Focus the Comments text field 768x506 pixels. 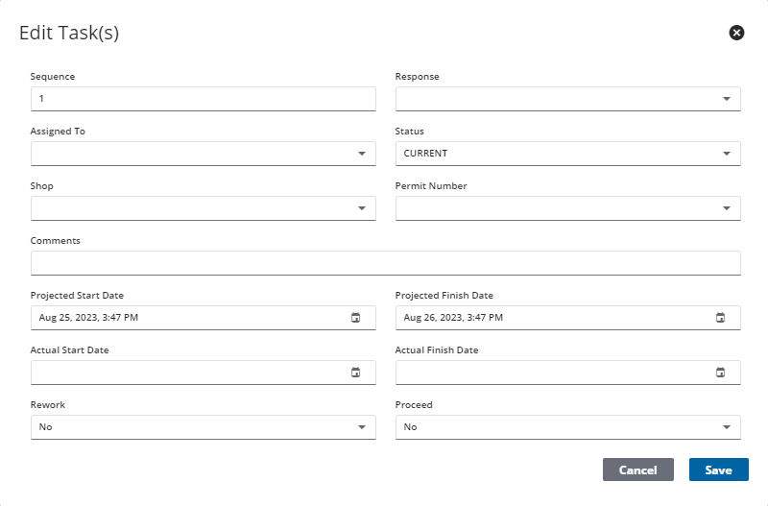(384, 263)
